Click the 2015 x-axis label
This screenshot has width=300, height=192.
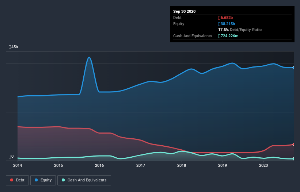click(58, 165)
